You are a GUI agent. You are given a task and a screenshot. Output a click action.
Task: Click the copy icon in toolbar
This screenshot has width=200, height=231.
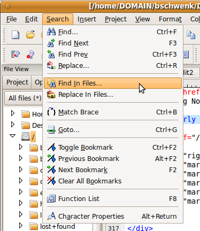tap(191, 34)
